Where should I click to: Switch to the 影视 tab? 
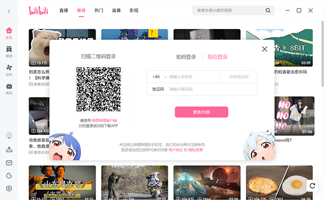pos(134,11)
